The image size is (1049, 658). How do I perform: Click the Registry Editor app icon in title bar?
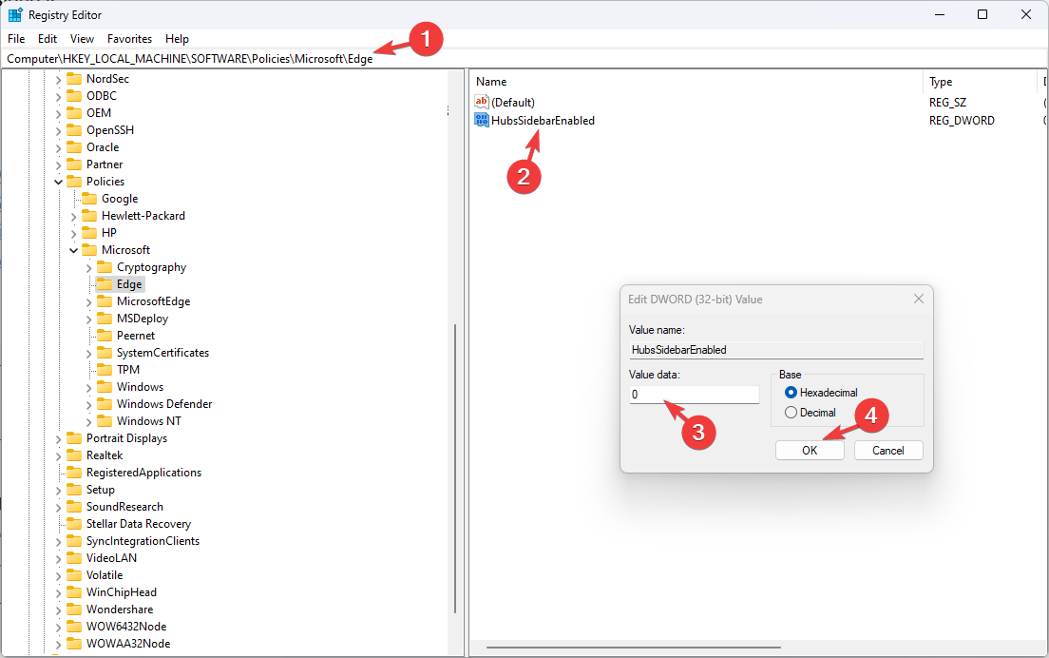pos(14,14)
